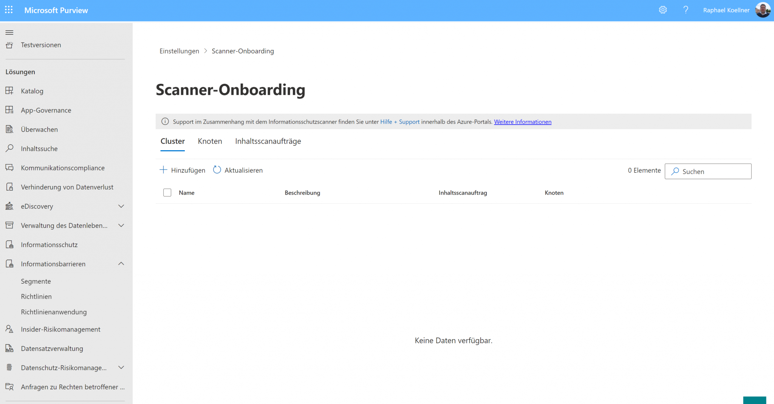
Task: Open the Katalog section
Action: pyautogui.click(x=32, y=91)
